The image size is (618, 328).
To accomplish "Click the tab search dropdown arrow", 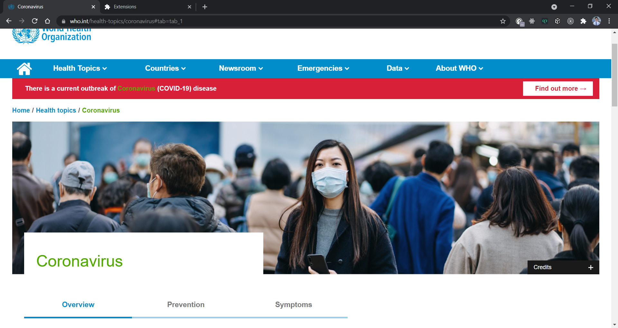I will [x=554, y=7].
